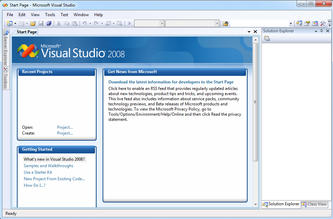Click the Project... link next to Create
The image size is (333, 219).
(x=65, y=133)
